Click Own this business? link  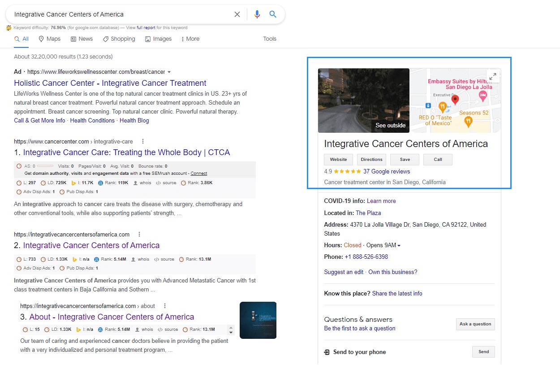coord(393,272)
